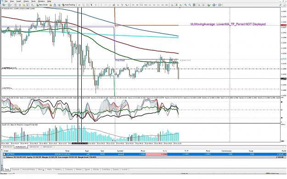Select the H1 timeframe button
The height and width of the screenshot is (179, 287).
pyautogui.click(x=150, y=5)
